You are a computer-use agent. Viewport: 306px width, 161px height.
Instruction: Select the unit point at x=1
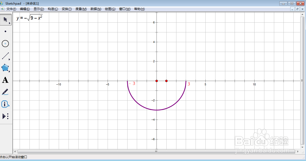(x=166, y=81)
